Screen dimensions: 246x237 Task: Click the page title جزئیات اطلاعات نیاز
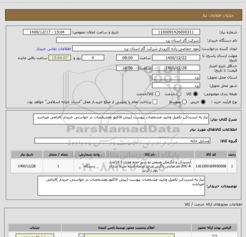coord(218,15)
